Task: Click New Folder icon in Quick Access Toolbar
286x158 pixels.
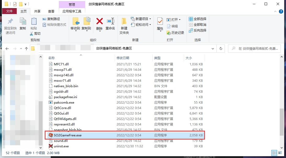Action: point(21,4)
